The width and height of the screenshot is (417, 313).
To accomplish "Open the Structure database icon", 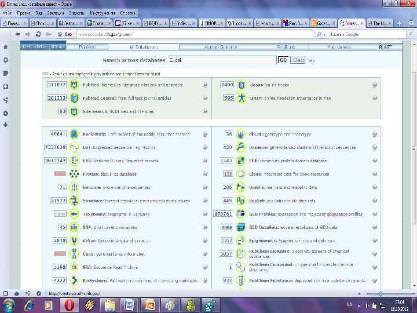I will click(74, 201).
